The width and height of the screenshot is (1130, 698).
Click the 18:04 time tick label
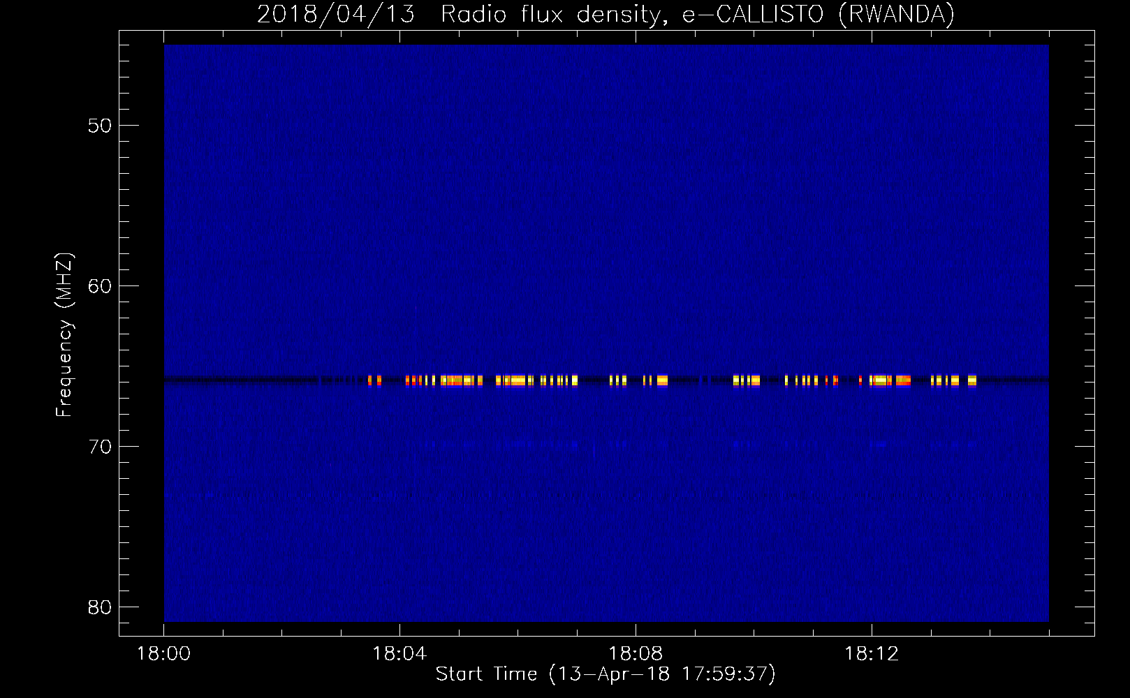[x=399, y=654]
